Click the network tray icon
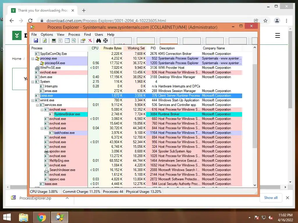Image resolution: width=298 pixels, height=223 pixels. (264, 217)
